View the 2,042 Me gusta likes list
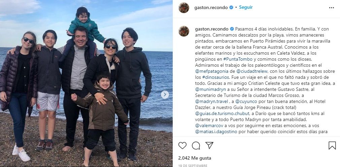This screenshot has height=167, width=340. click(195, 158)
